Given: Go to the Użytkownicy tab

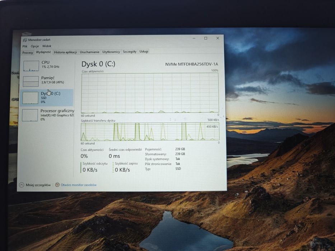Looking at the screenshot, I should point(111,52).
